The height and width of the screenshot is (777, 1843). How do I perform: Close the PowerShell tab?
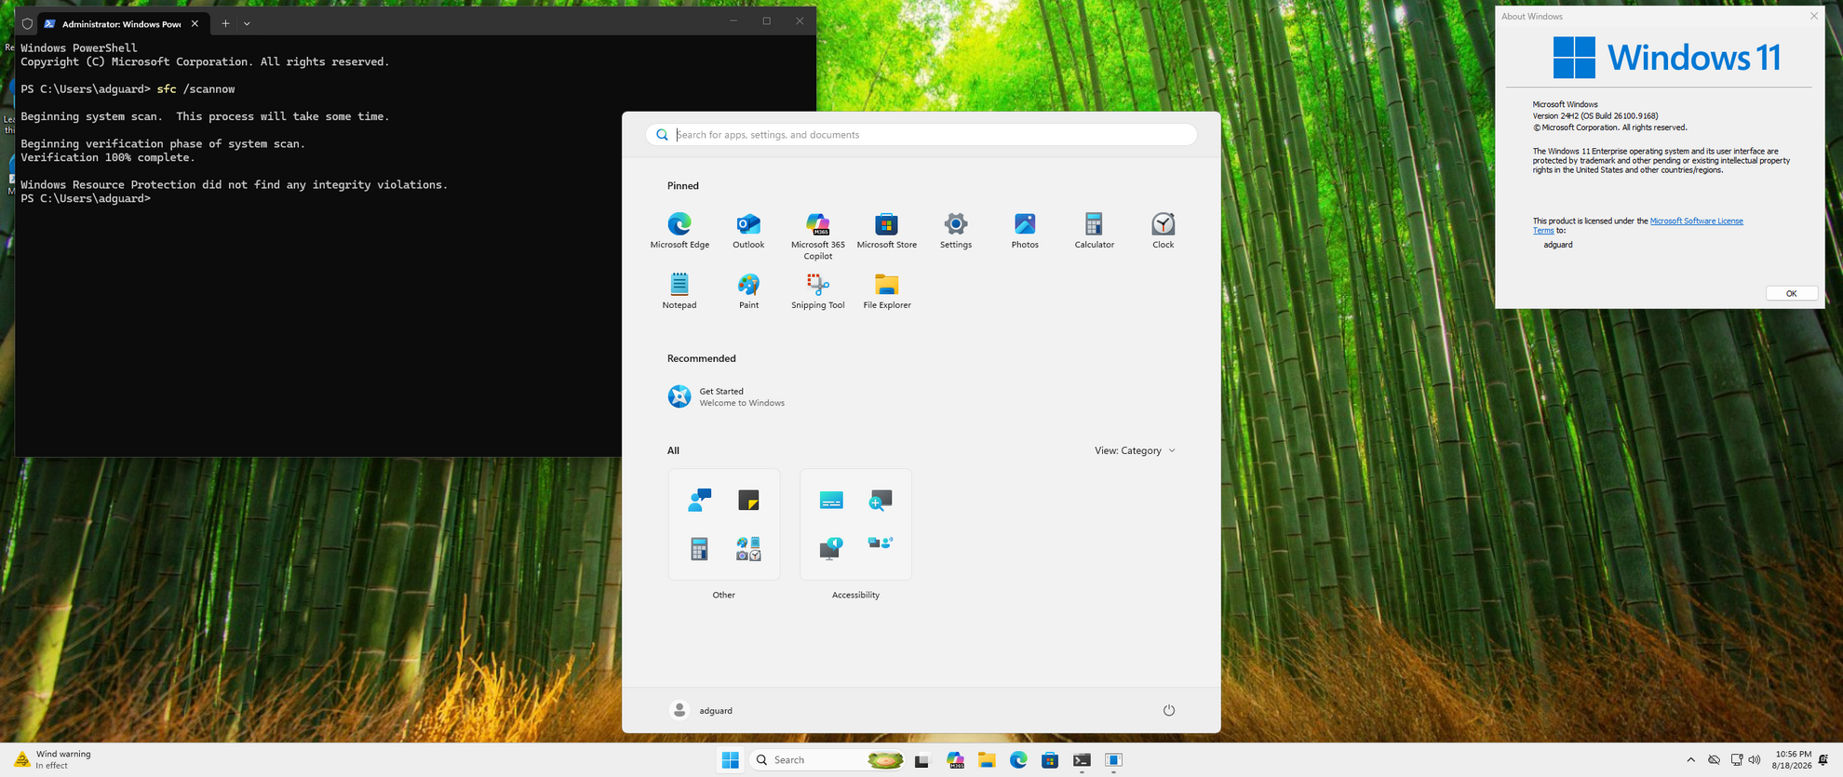coord(195,23)
